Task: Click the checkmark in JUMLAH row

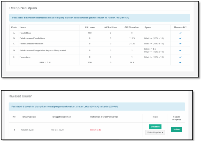Action: pyautogui.click(x=180, y=62)
